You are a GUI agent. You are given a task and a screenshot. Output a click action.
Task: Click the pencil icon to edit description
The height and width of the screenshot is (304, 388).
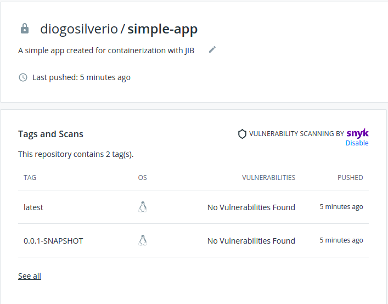click(212, 50)
